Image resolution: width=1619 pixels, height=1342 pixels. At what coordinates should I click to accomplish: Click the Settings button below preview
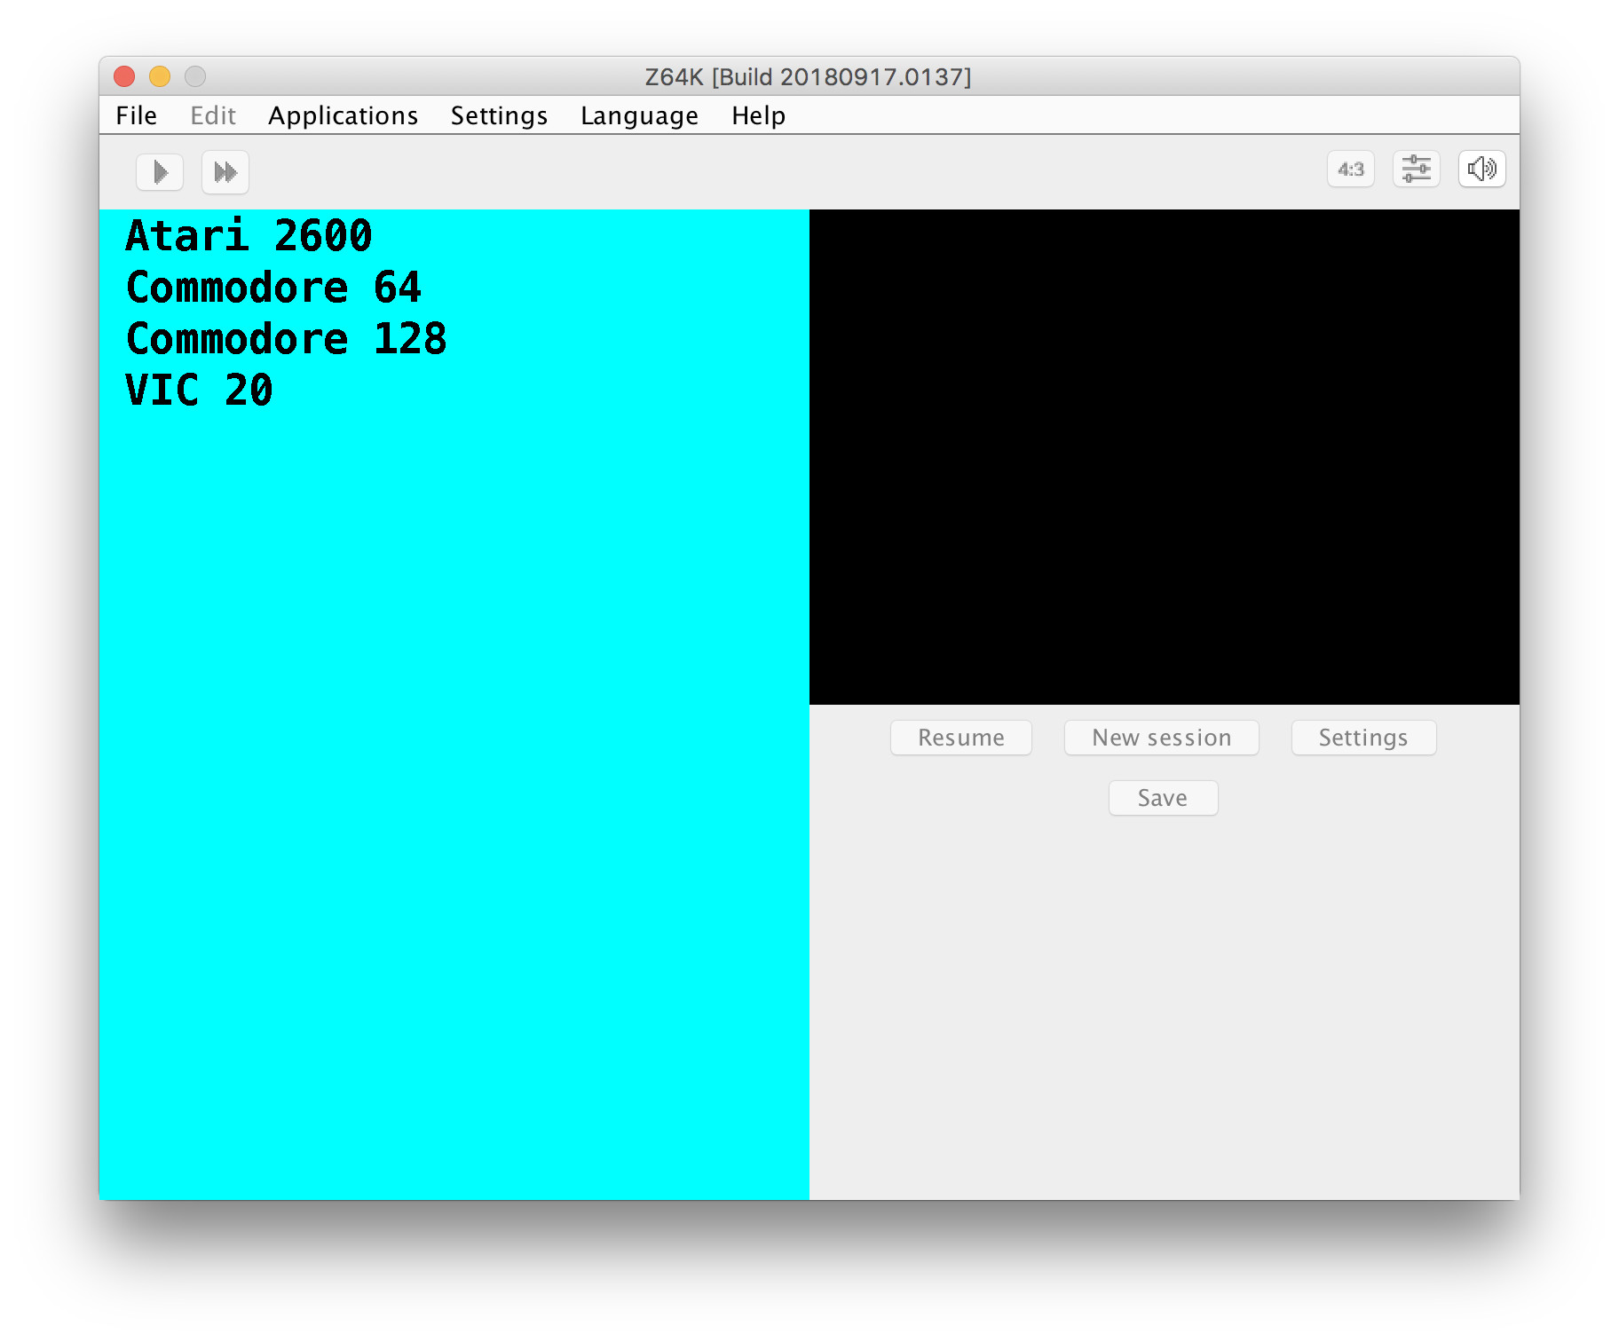coord(1362,738)
